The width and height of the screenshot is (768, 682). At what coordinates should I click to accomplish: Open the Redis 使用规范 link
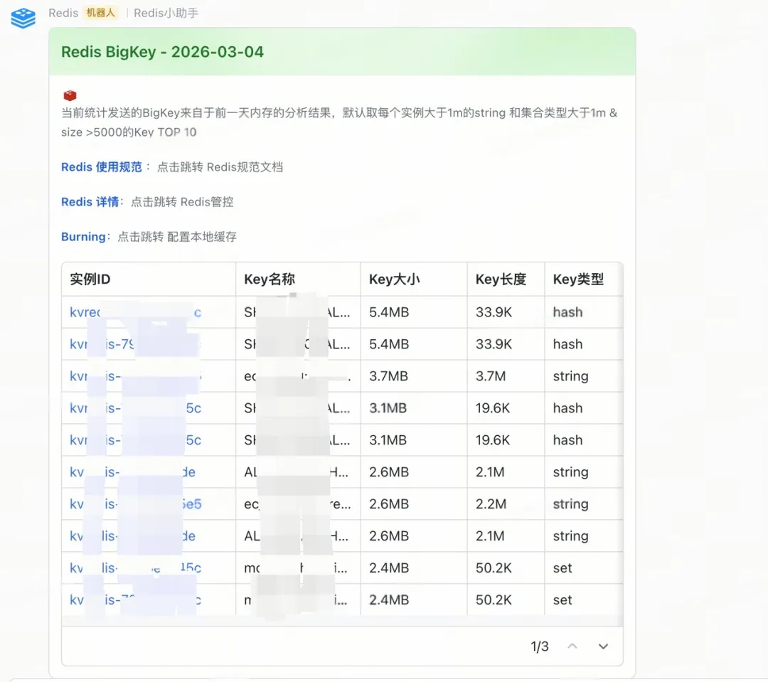click(x=102, y=167)
